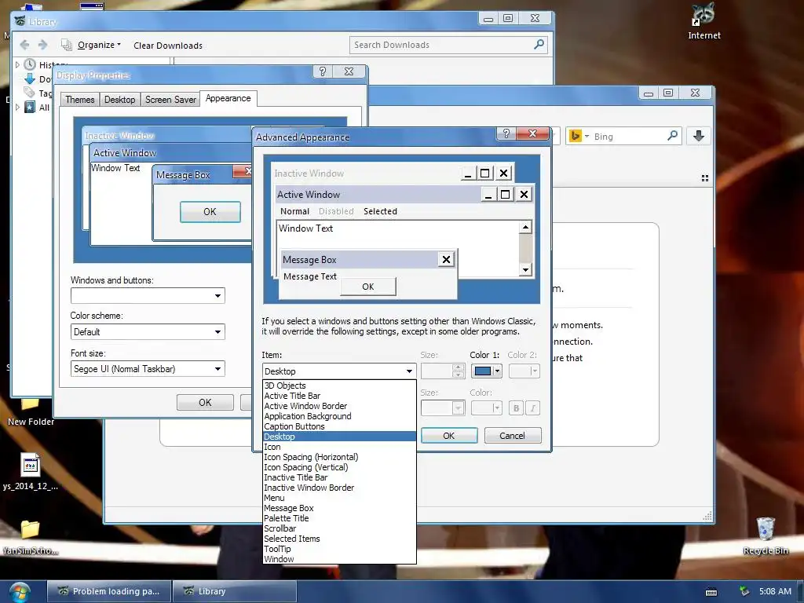804x603 pixels.
Task: Click Display Properties help question icon
Action: [323, 71]
